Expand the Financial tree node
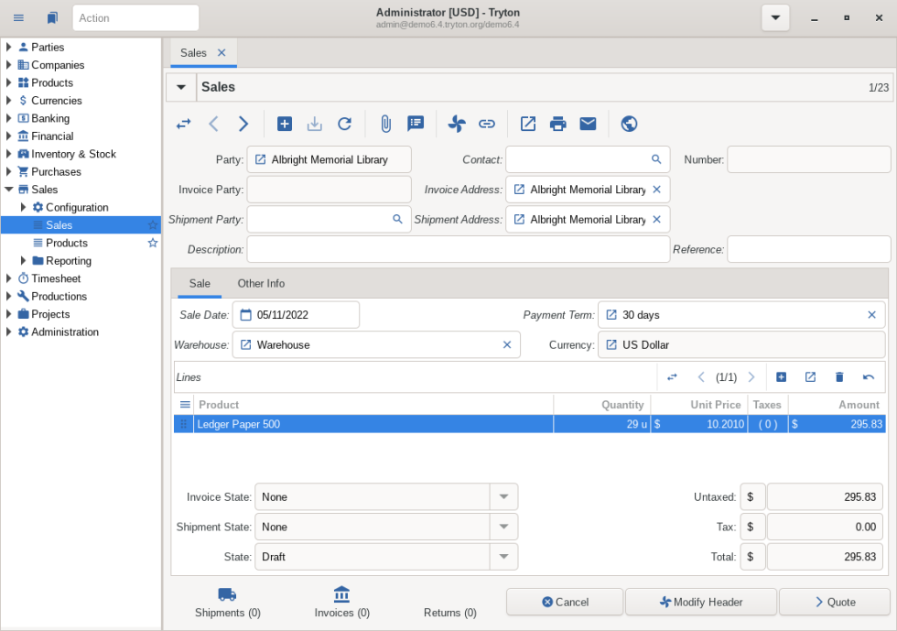 click(x=9, y=136)
